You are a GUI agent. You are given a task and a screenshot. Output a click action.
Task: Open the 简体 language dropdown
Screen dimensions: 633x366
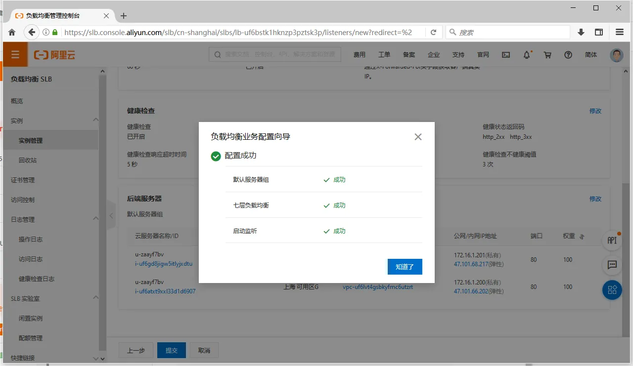(591, 55)
